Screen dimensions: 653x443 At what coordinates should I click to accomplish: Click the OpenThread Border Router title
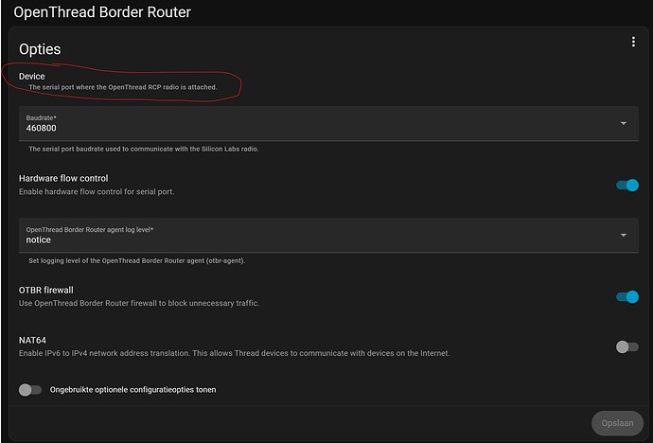(102, 12)
